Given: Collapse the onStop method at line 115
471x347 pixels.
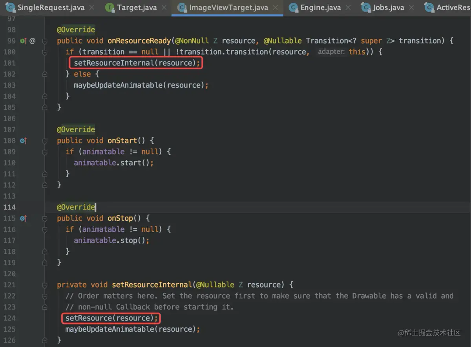Looking at the screenshot, I should pyautogui.click(x=45, y=218).
